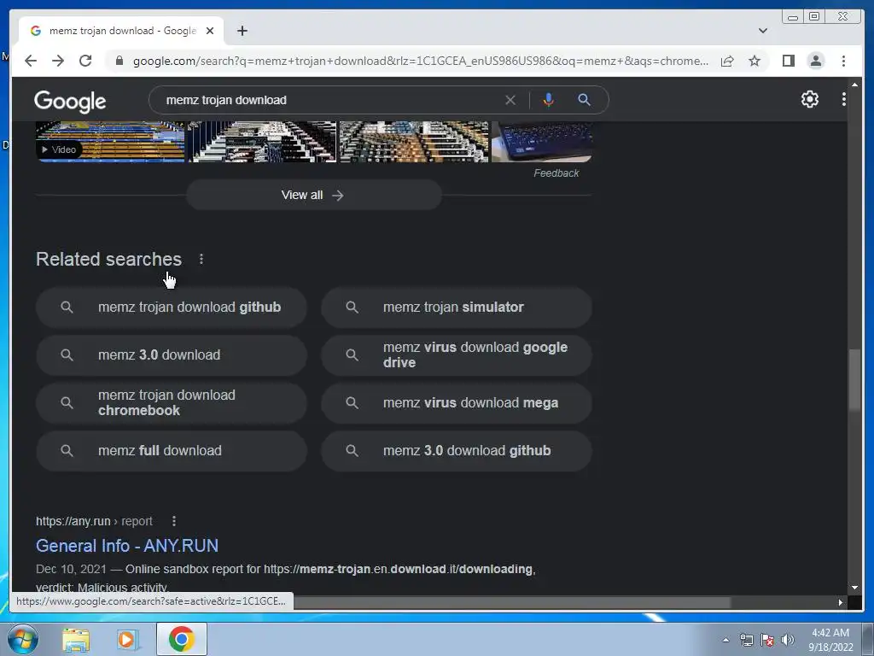Viewport: 874px width, 656px height.
Task: Open the network tray icon
Action: point(746,640)
